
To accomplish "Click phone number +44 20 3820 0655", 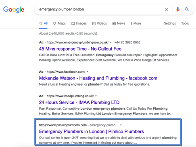I will [127, 43].
